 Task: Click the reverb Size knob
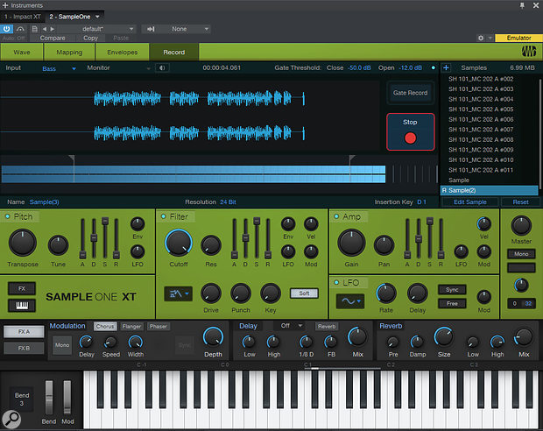[x=444, y=336]
